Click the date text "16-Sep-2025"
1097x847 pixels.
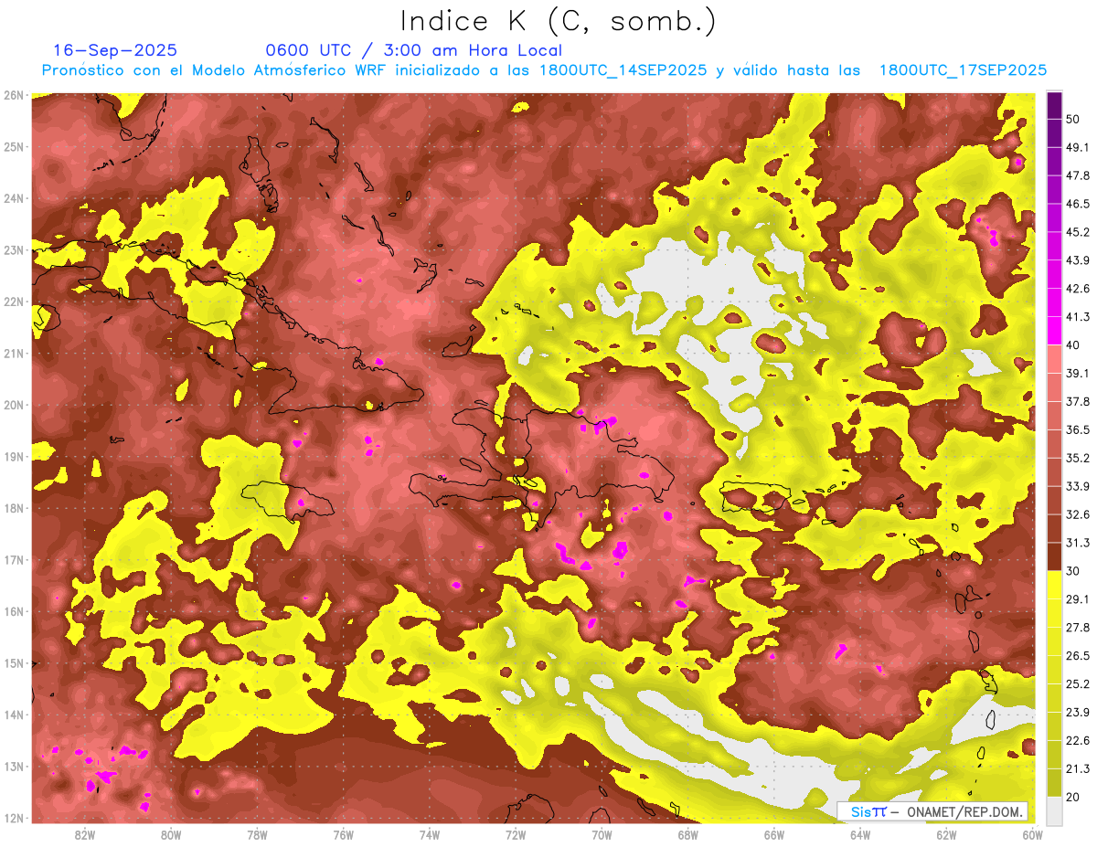(115, 50)
